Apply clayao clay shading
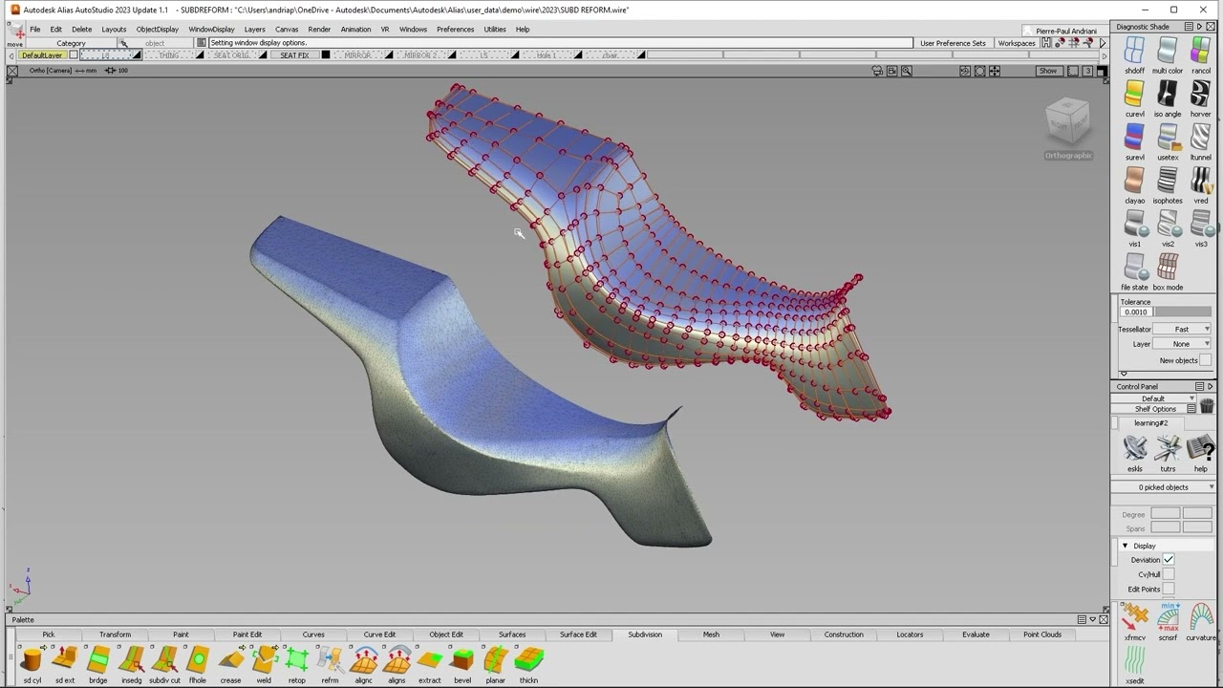Screen dimensions: 1223x688 tap(1134, 181)
